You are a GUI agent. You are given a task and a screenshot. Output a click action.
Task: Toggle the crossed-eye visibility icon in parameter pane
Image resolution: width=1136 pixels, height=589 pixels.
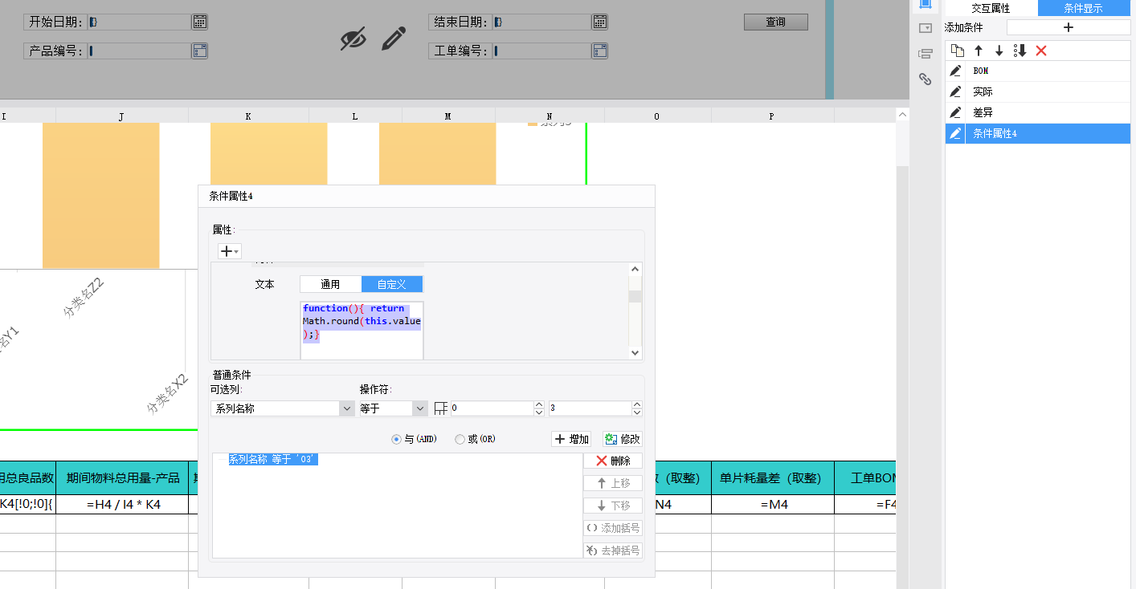[353, 38]
